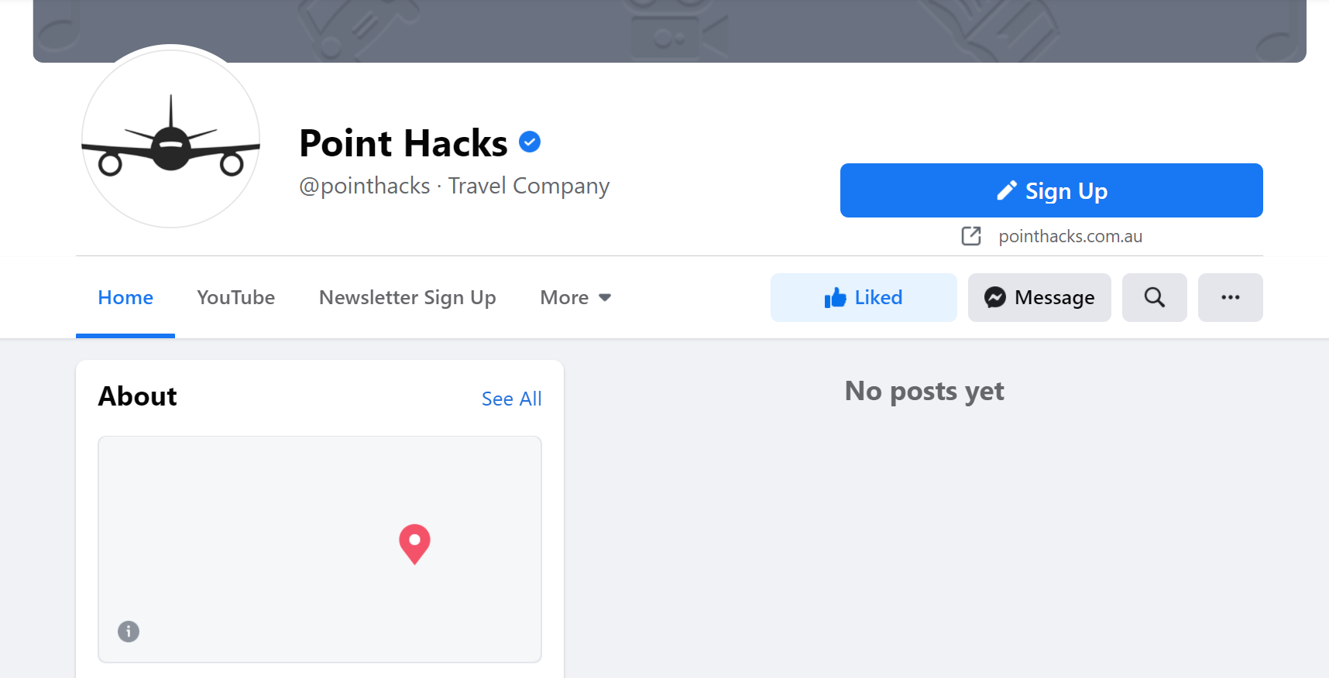The height and width of the screenshot is (678, 1329).
Task: Open the three-dots more options menu
Action: coord(1230,297)
